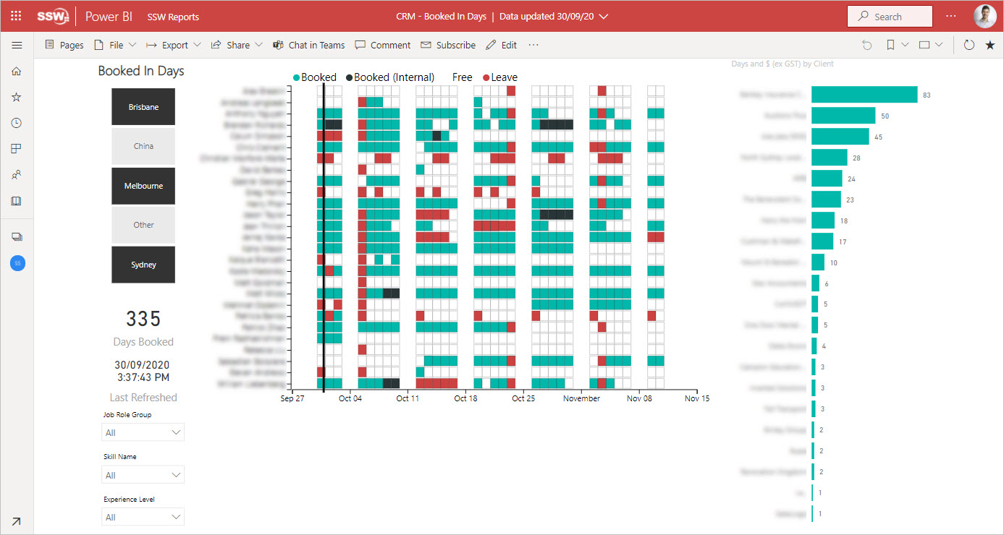Open Recent clock icon in sidebar
The image size is (1004, 535).
click(x=17, y=123)
